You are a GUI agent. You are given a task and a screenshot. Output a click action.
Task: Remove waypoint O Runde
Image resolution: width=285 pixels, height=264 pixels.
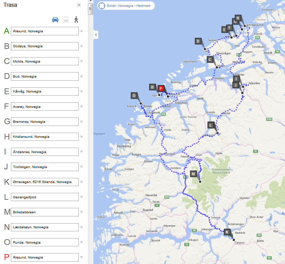[81, 242]
